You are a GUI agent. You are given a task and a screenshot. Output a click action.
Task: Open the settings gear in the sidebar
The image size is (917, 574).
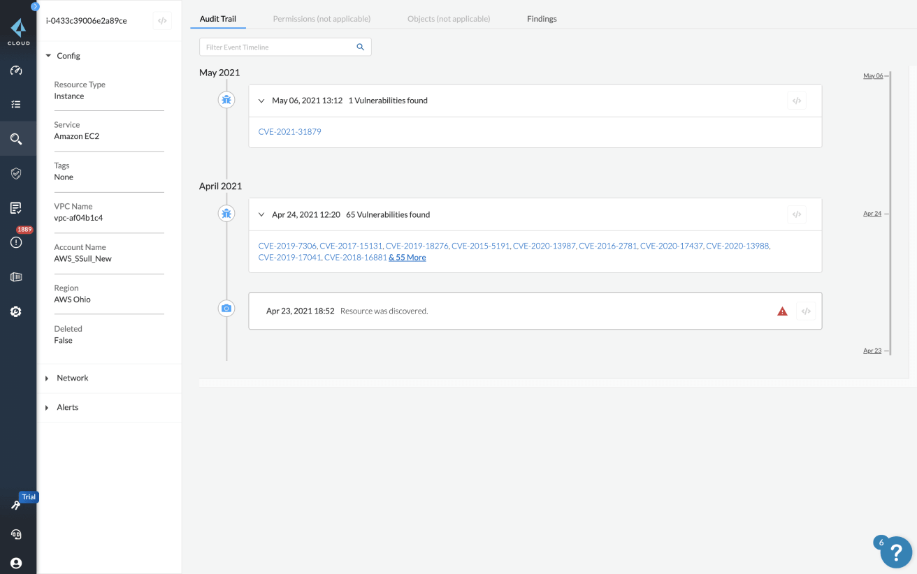pos(17,311)
